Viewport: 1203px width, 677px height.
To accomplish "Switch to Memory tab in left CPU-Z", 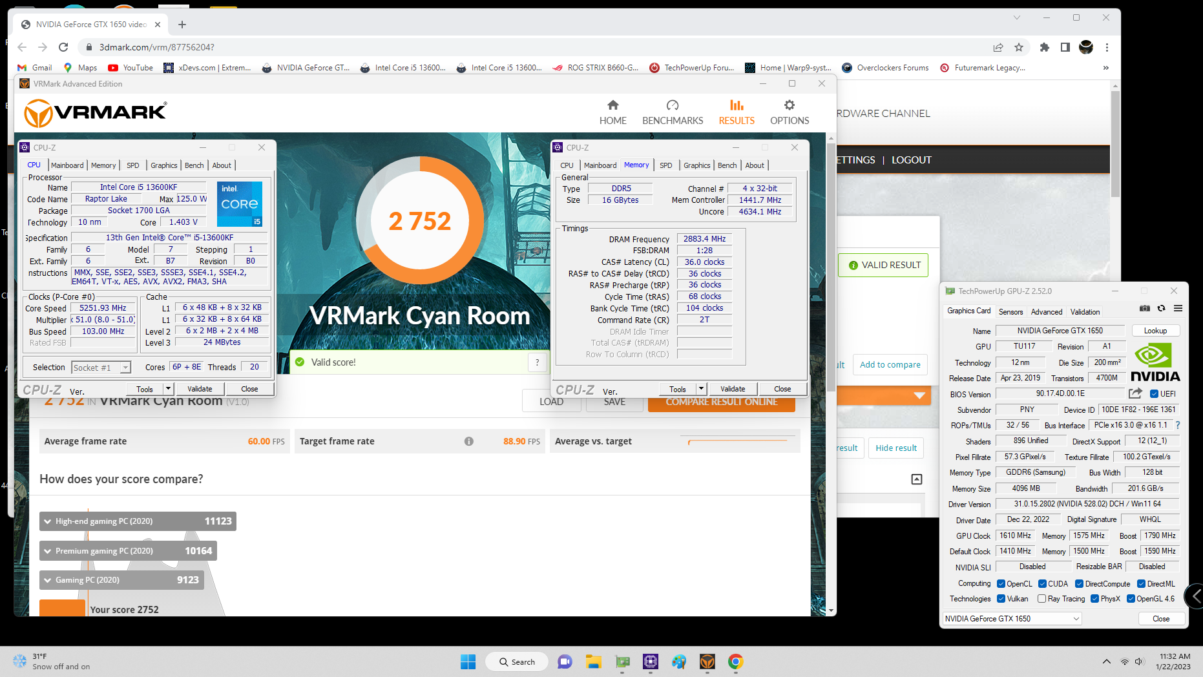I will click(x=103, y=165).
